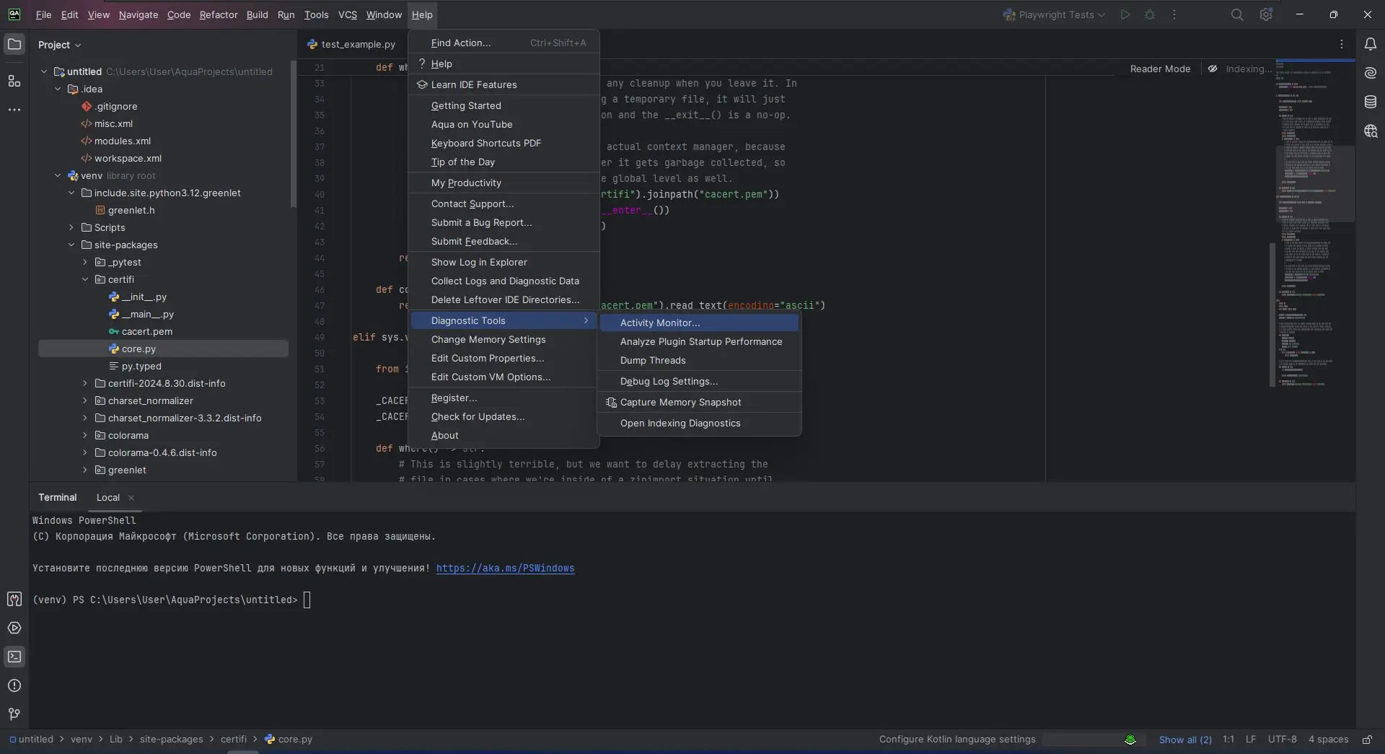Collapse the certifi folder in project tree
This screenshot has width=1385, height=754.
pos(85,280)
